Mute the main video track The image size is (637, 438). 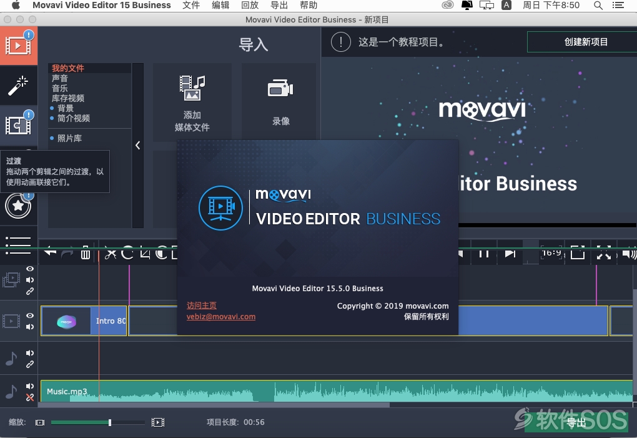[x=30, y=327]
